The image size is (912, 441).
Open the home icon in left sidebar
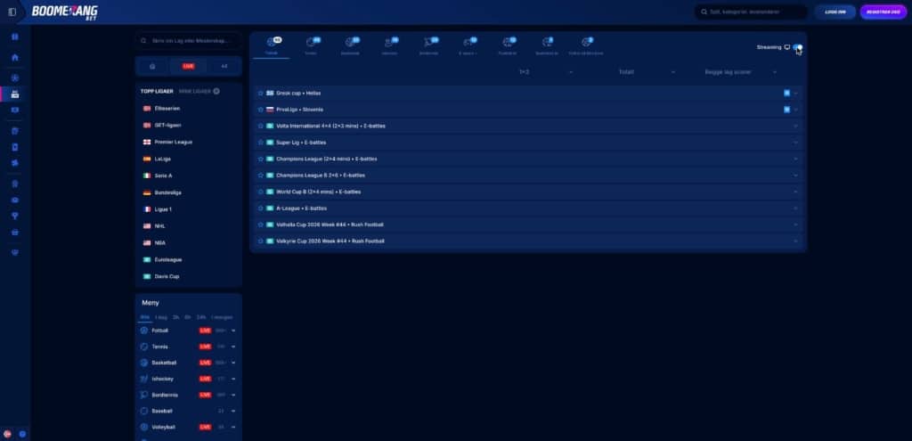click(15, 58)
